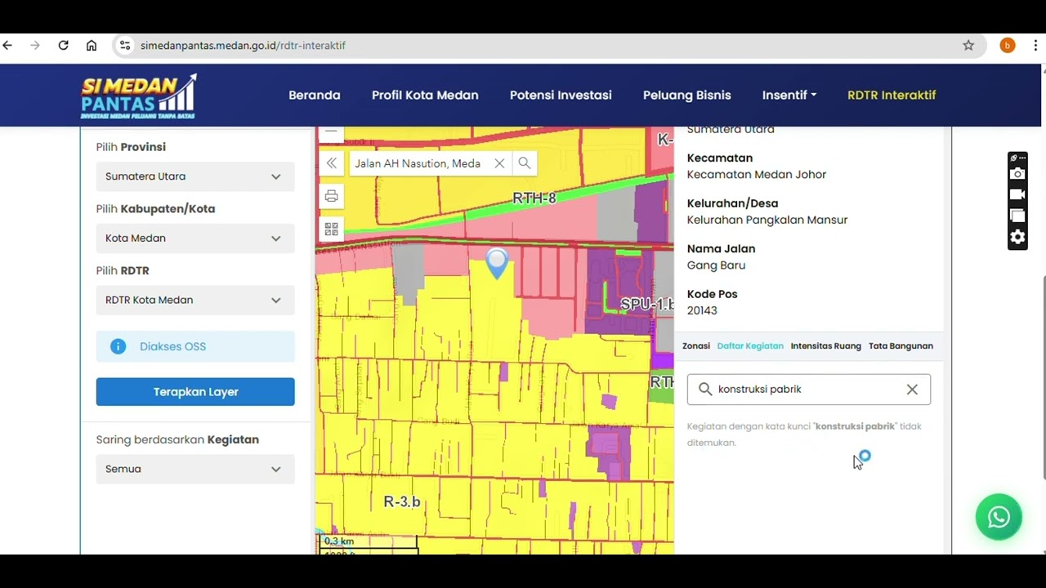Open the Saring berdasarkan Kegiatan dropdown
This screenshot has width=1046, height=588.
195,469
